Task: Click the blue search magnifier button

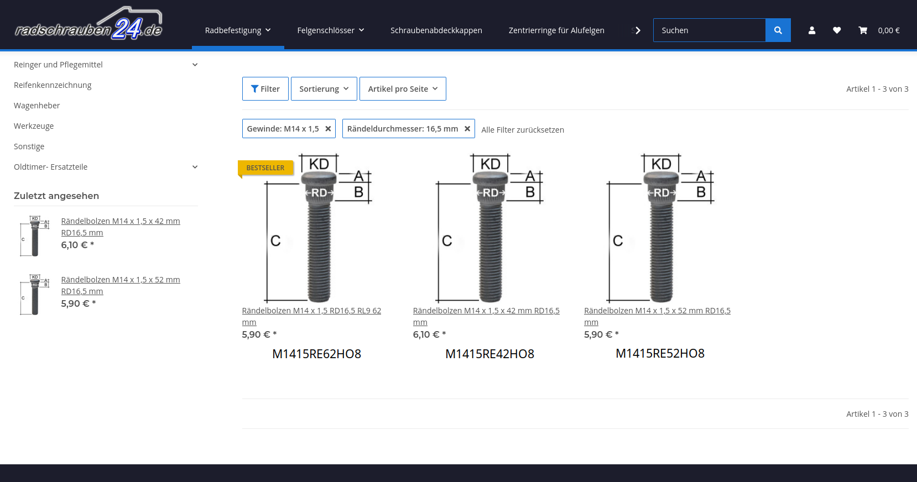Action: (x=778, y=30)
